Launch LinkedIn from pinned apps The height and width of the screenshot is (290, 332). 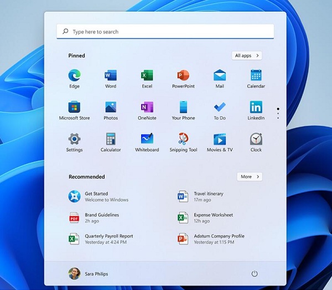pos(256,111)
